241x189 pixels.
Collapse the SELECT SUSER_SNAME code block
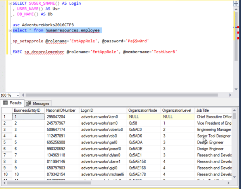pyautogui.click(x=10, y=3)
